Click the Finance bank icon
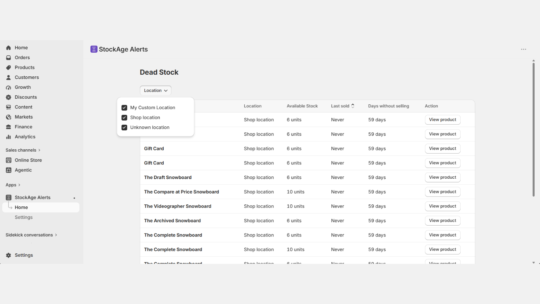 tap(8, 127)
